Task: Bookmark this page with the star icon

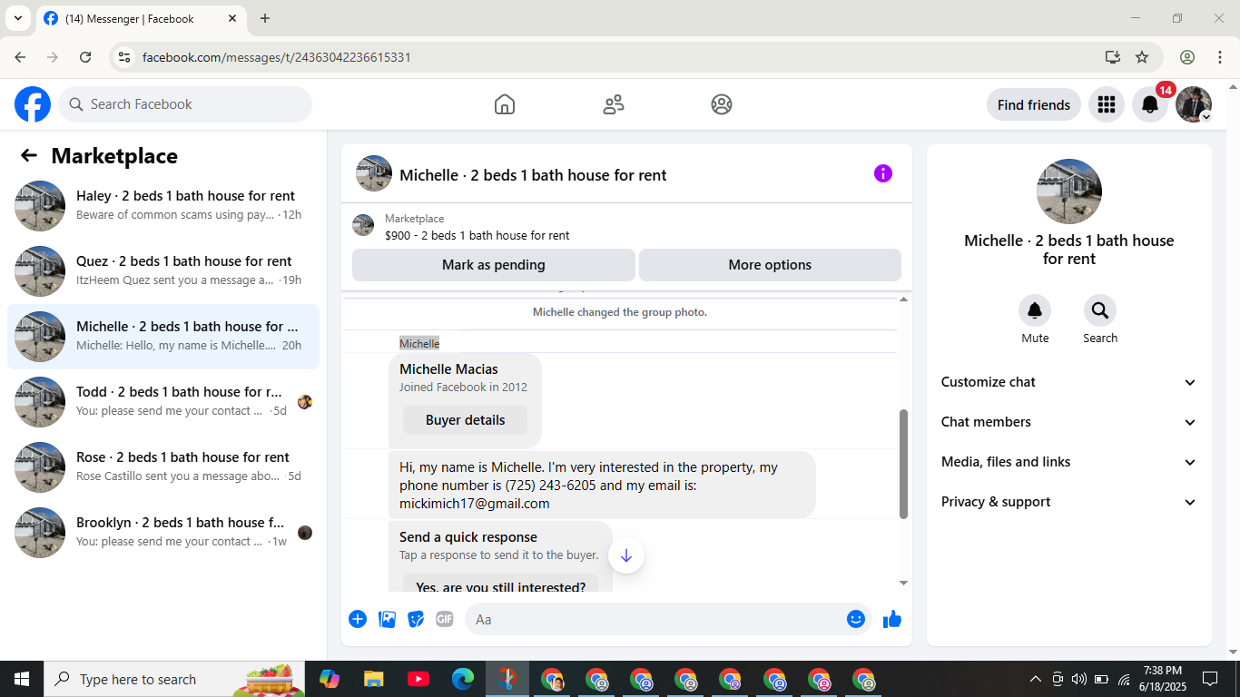Action: (1142, 57)
